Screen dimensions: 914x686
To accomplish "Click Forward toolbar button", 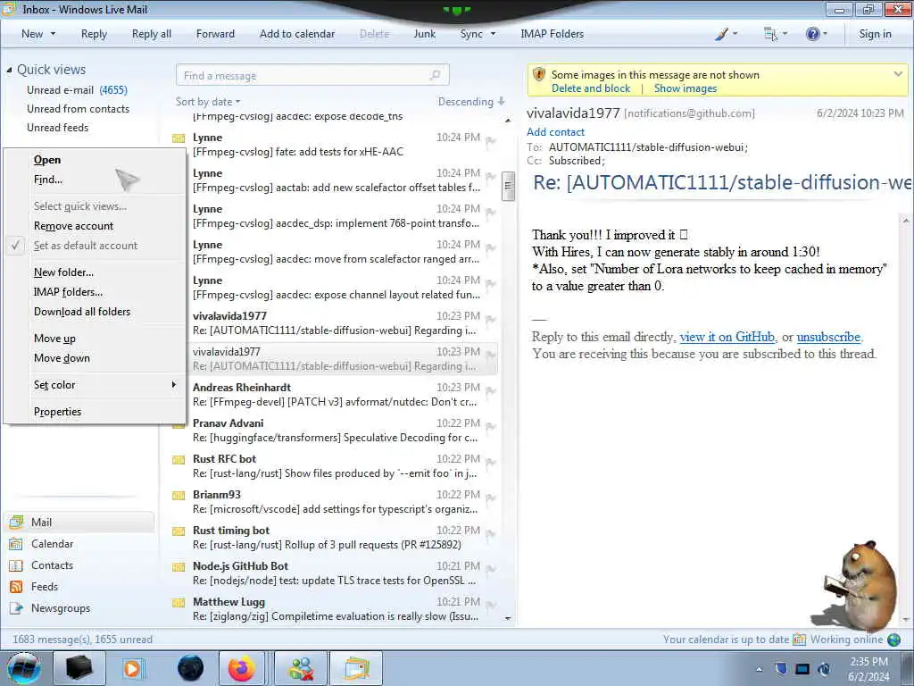I will point(215,34).
